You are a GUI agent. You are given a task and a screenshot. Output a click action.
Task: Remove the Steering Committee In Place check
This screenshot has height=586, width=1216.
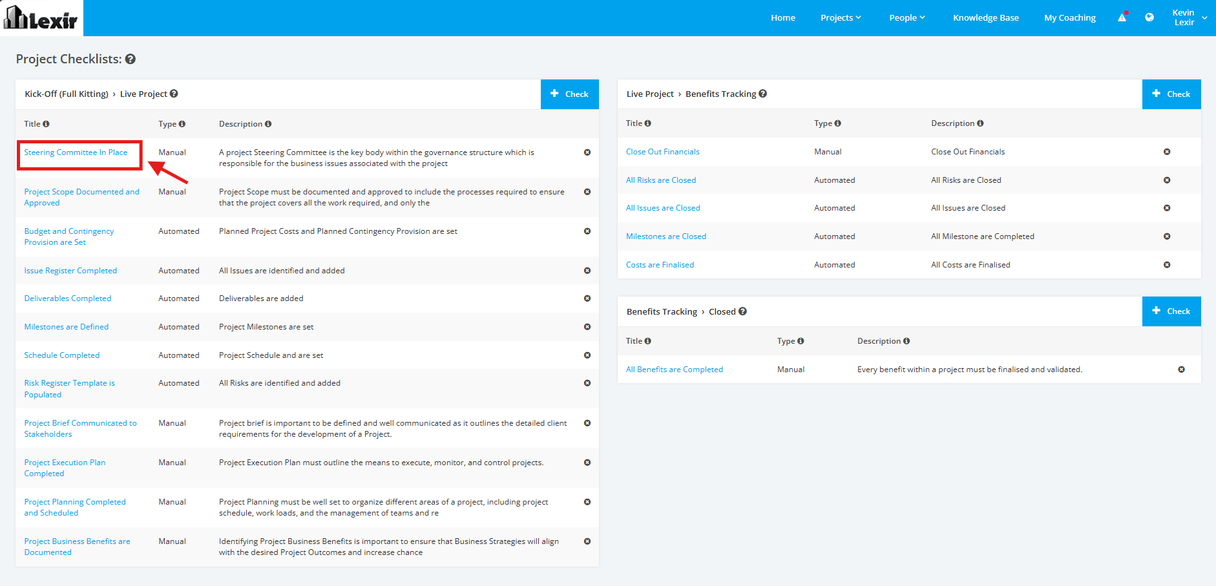(587, 152)
